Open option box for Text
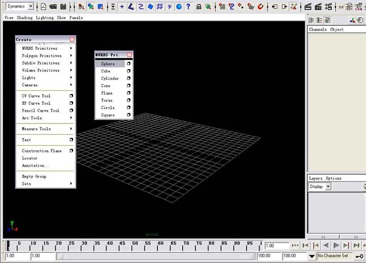Image resolution: width=366 pixels, height=263 pixels. 71,139
